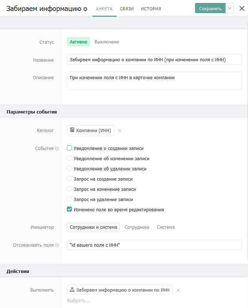
Task: Tick Уведомление об изменении записи option
Action: [69, 158]
